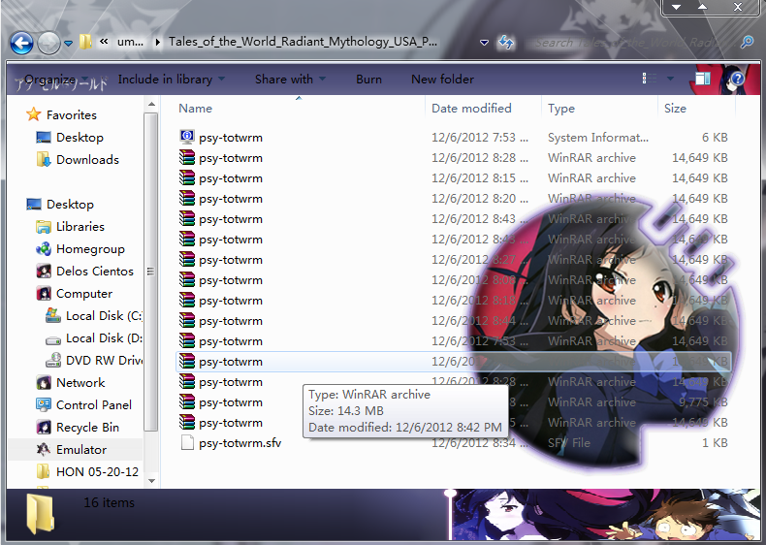Click the Homegroup icon in sidebar
Image resolution: width=766 pixels, height=545 pixels.
[44, 249]
